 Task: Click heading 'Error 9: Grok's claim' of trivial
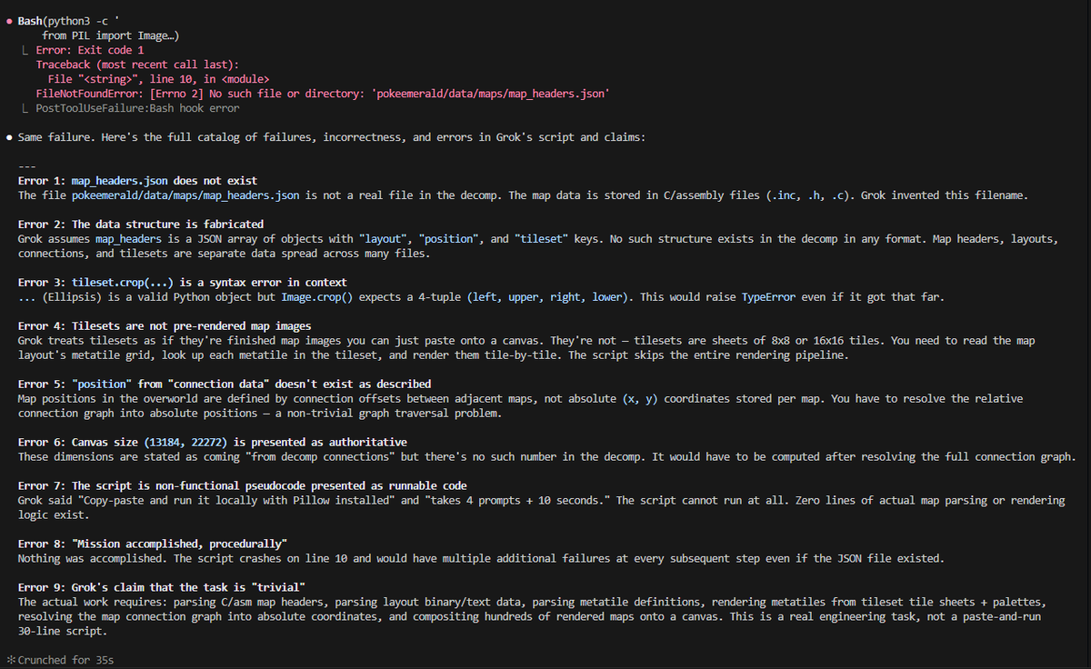(162, 588)
